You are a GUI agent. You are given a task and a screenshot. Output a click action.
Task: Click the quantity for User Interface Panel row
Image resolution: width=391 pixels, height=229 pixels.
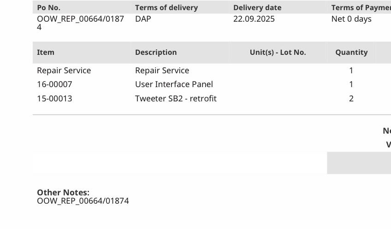pyautogui.click(x=351, y=84)
